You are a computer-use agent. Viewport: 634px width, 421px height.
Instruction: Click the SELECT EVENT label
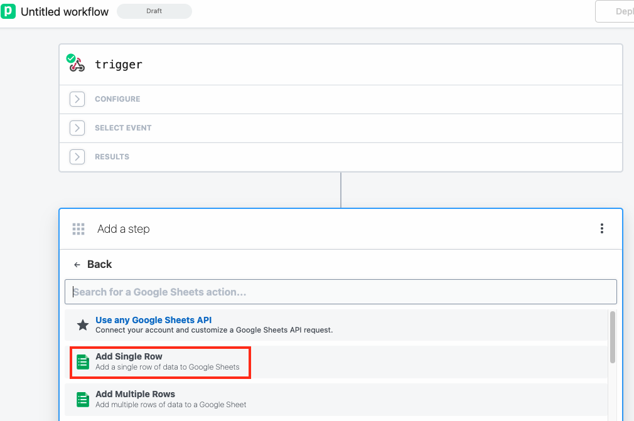click(x=123, y=128)
